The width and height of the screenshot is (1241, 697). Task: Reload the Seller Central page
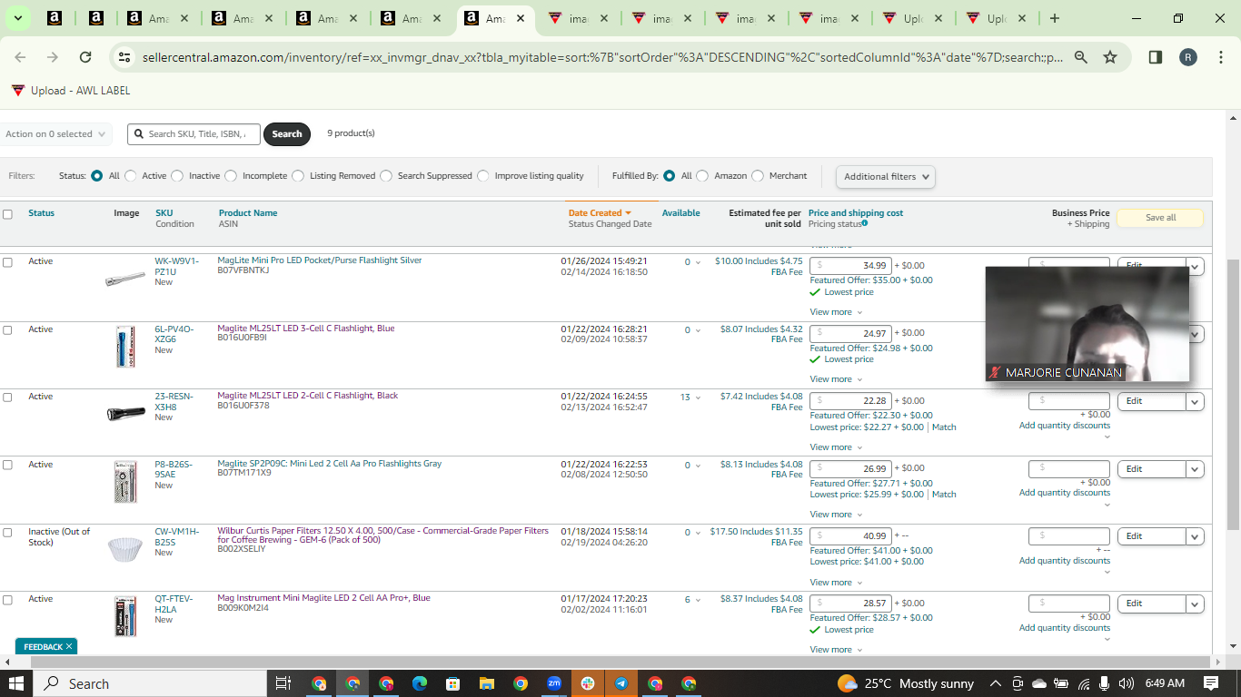point(85,57)
